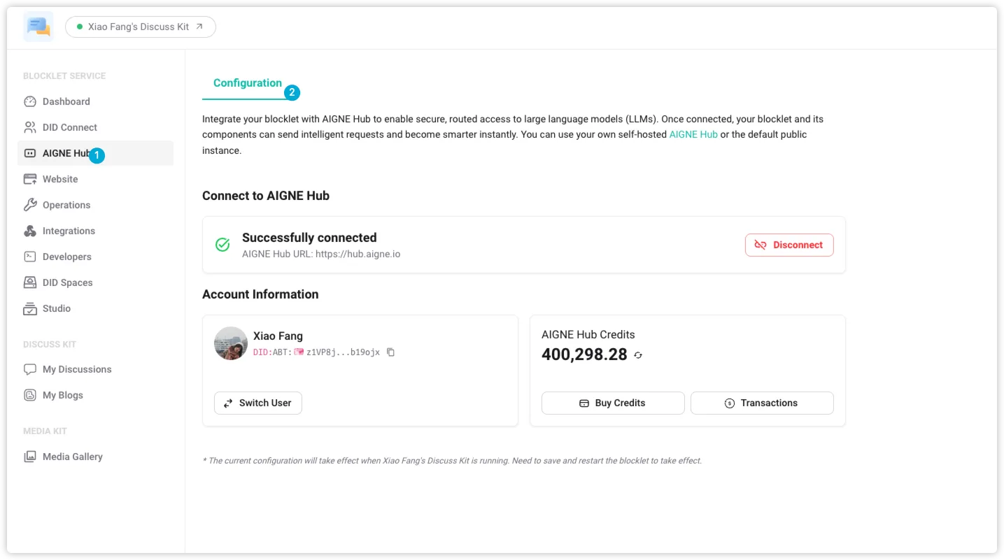Screen dimensions: 1004x560
Task: Click the My Blogs icon
Action: [x=30, y=395]
